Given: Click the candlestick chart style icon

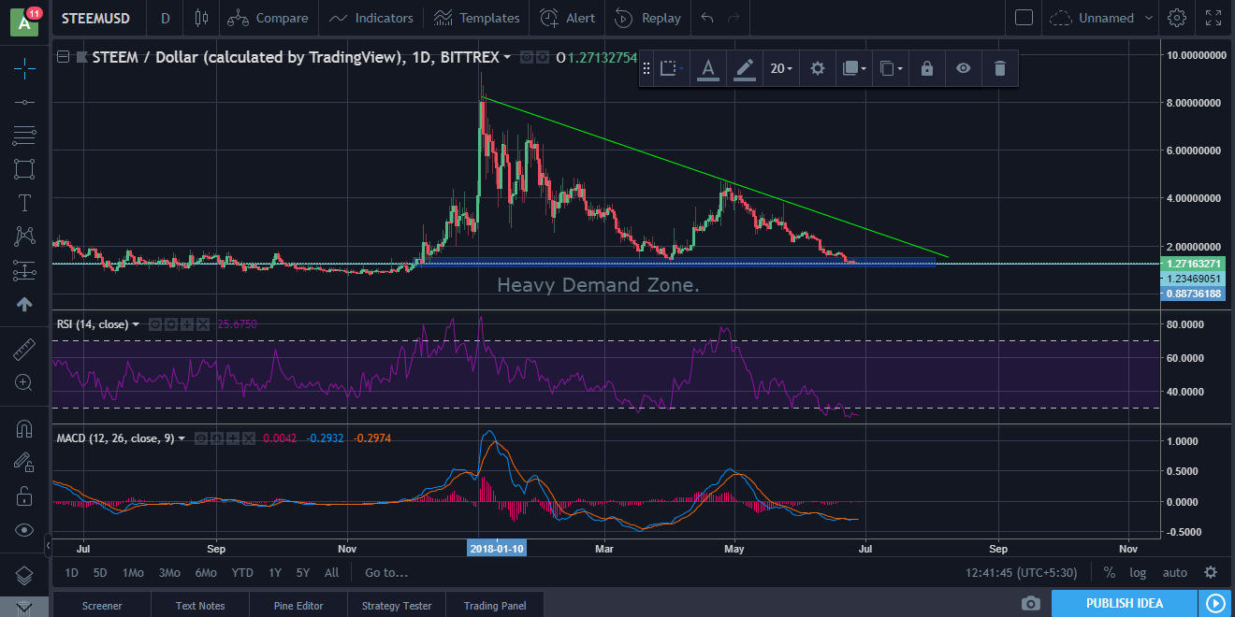Looking at the screenshot, I should 201,18.
